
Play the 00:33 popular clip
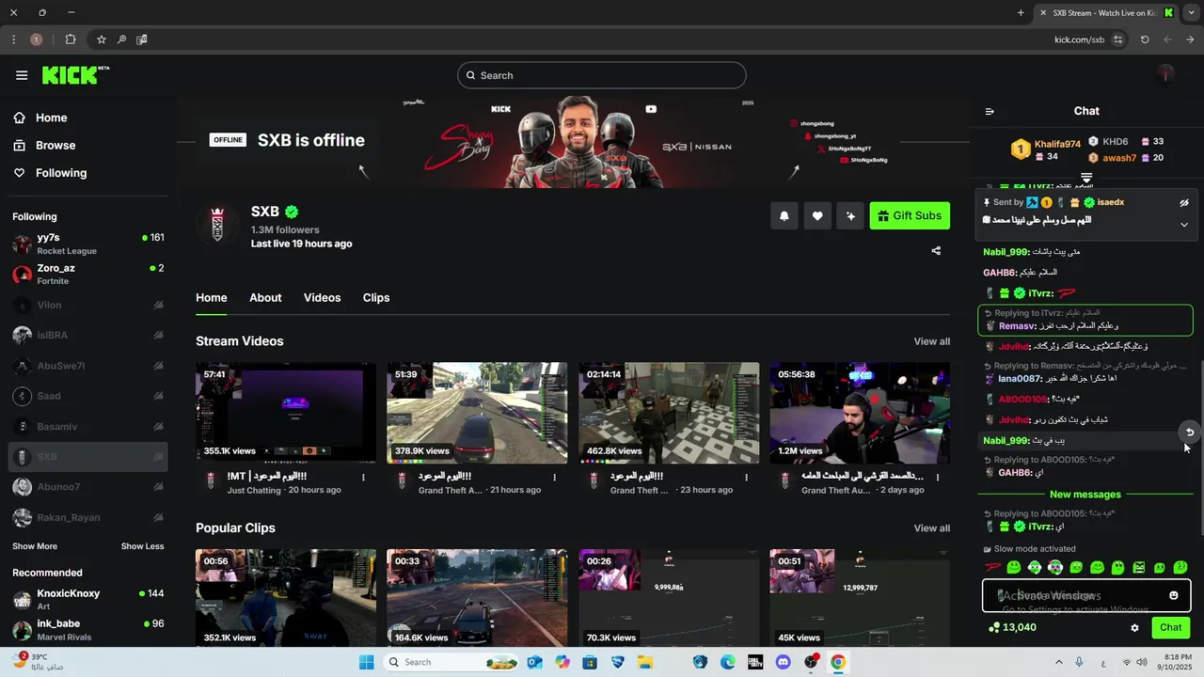[x=477, y=598]
